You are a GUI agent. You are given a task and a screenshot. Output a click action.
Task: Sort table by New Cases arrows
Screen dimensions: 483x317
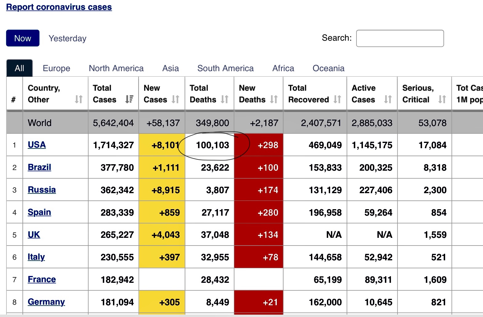click(x=175, y=99)
